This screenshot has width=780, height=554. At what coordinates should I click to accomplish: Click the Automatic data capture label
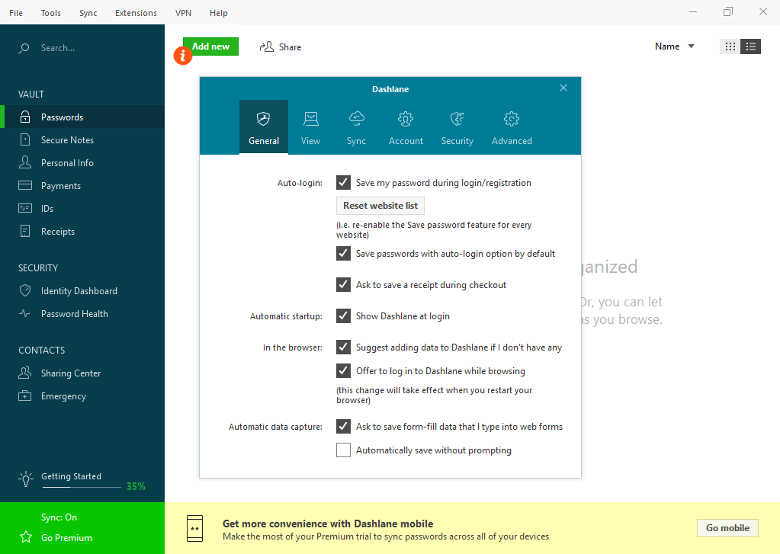[x=275, y=427]
